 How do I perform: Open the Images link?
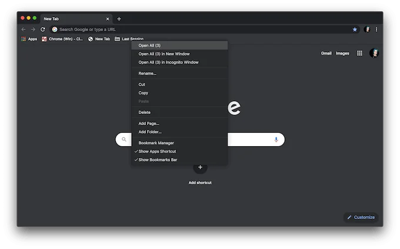tap(342, 53)
